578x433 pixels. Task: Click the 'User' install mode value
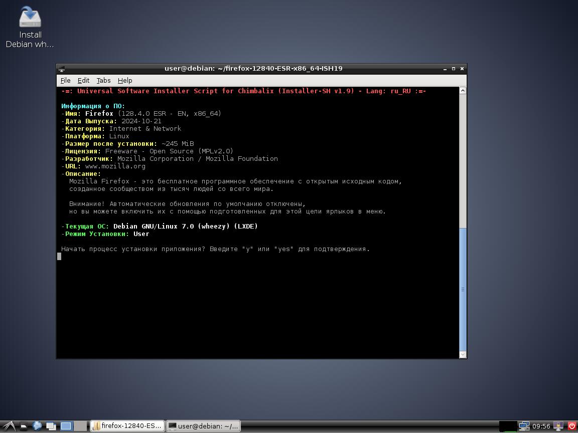141,234
